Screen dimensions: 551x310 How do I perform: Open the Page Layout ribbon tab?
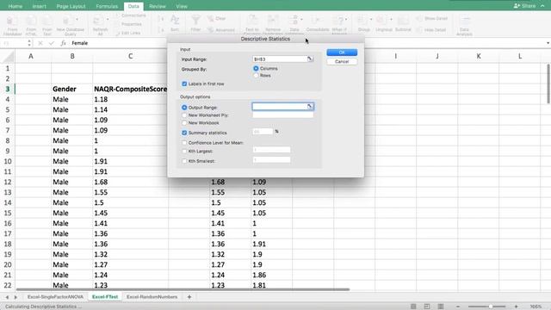point(71,6)
